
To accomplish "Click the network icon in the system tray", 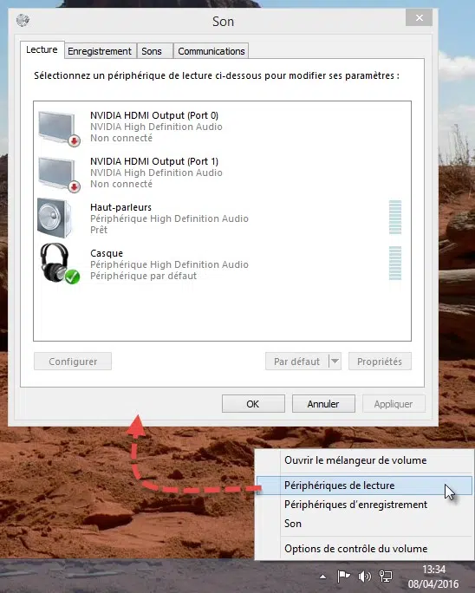I will 386,577.
